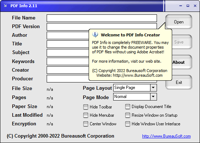This screenshot has width=200, height=143.
Task: Click the Exit button
Action: [x=179, y=82]
